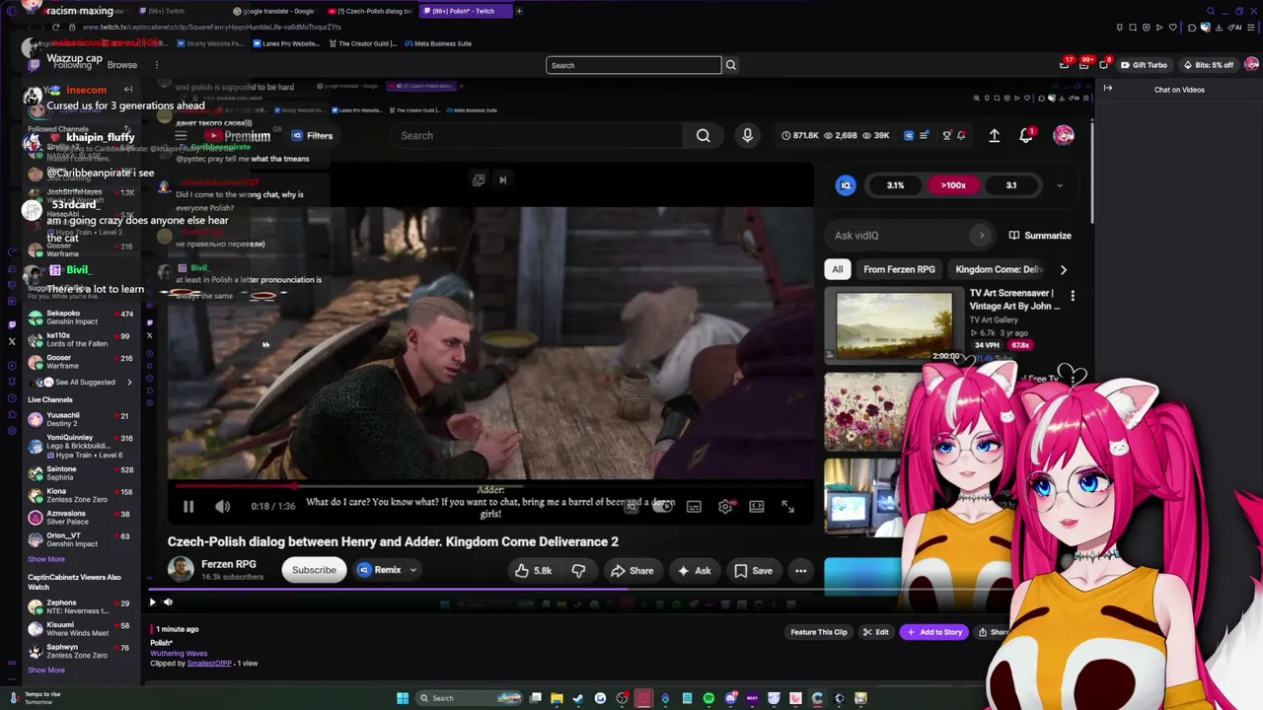Viewport: 1263px width, 710px height.
Task: Open the YouTube upload arrow icon
Action: click(x=995, y=136)
